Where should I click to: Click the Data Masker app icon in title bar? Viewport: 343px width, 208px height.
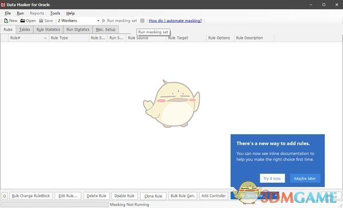tap(3, 5)
